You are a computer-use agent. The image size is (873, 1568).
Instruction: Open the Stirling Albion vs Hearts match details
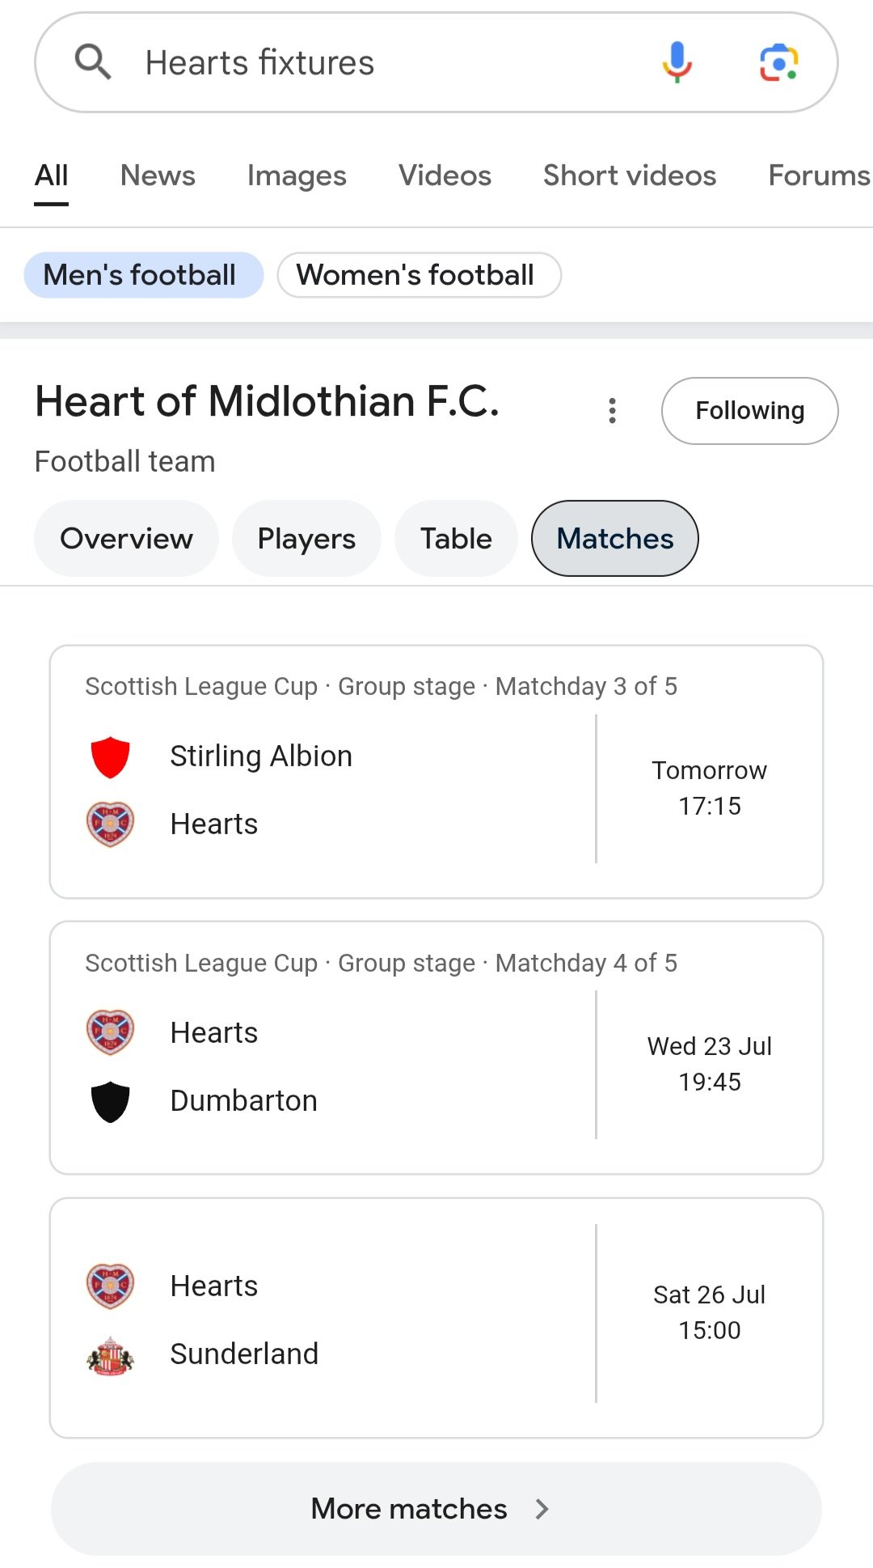436,769
